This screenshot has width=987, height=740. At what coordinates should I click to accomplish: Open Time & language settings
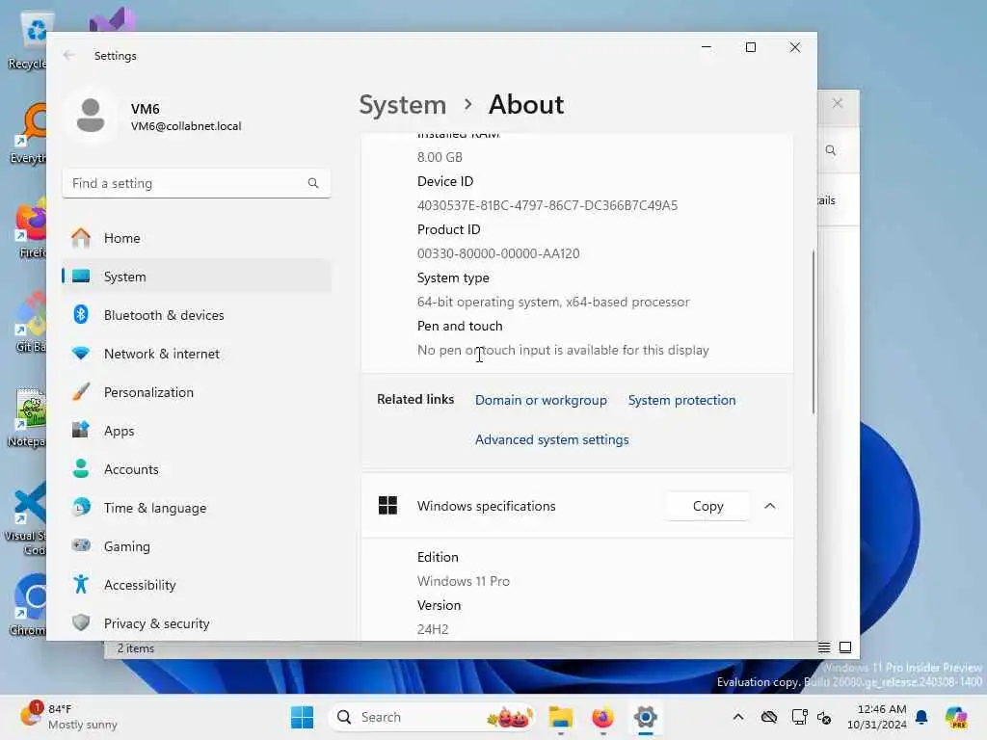click(x=197, y=507)
